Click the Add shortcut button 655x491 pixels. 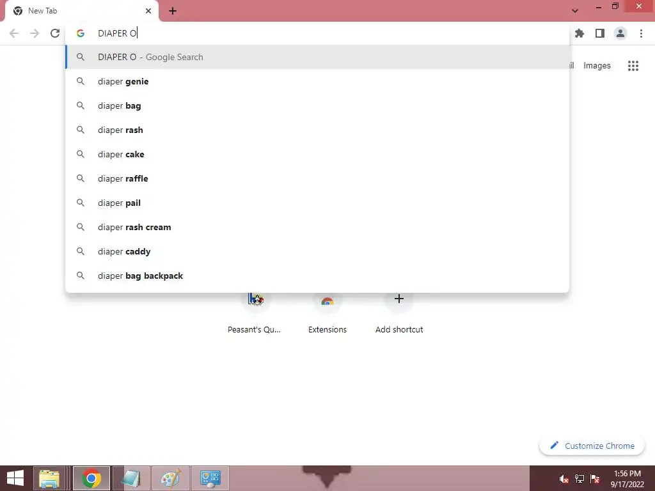point(399,313)
